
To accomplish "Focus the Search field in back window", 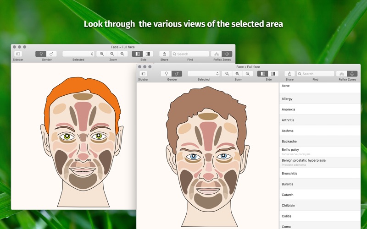I will [x=190, y=54].
